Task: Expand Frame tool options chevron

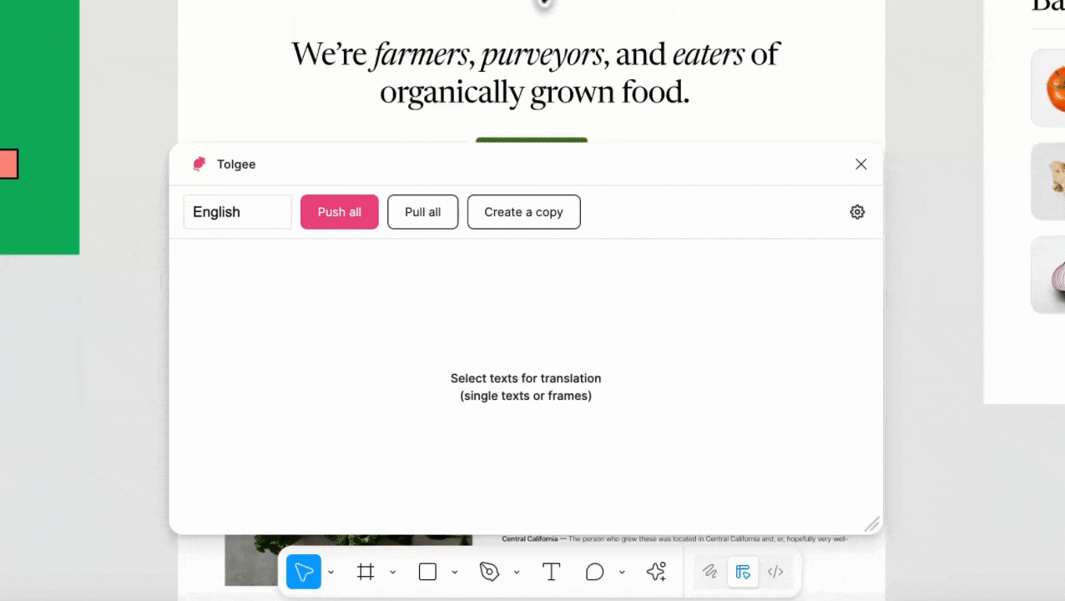Action: pyautogui.click(x=393, y=573)
